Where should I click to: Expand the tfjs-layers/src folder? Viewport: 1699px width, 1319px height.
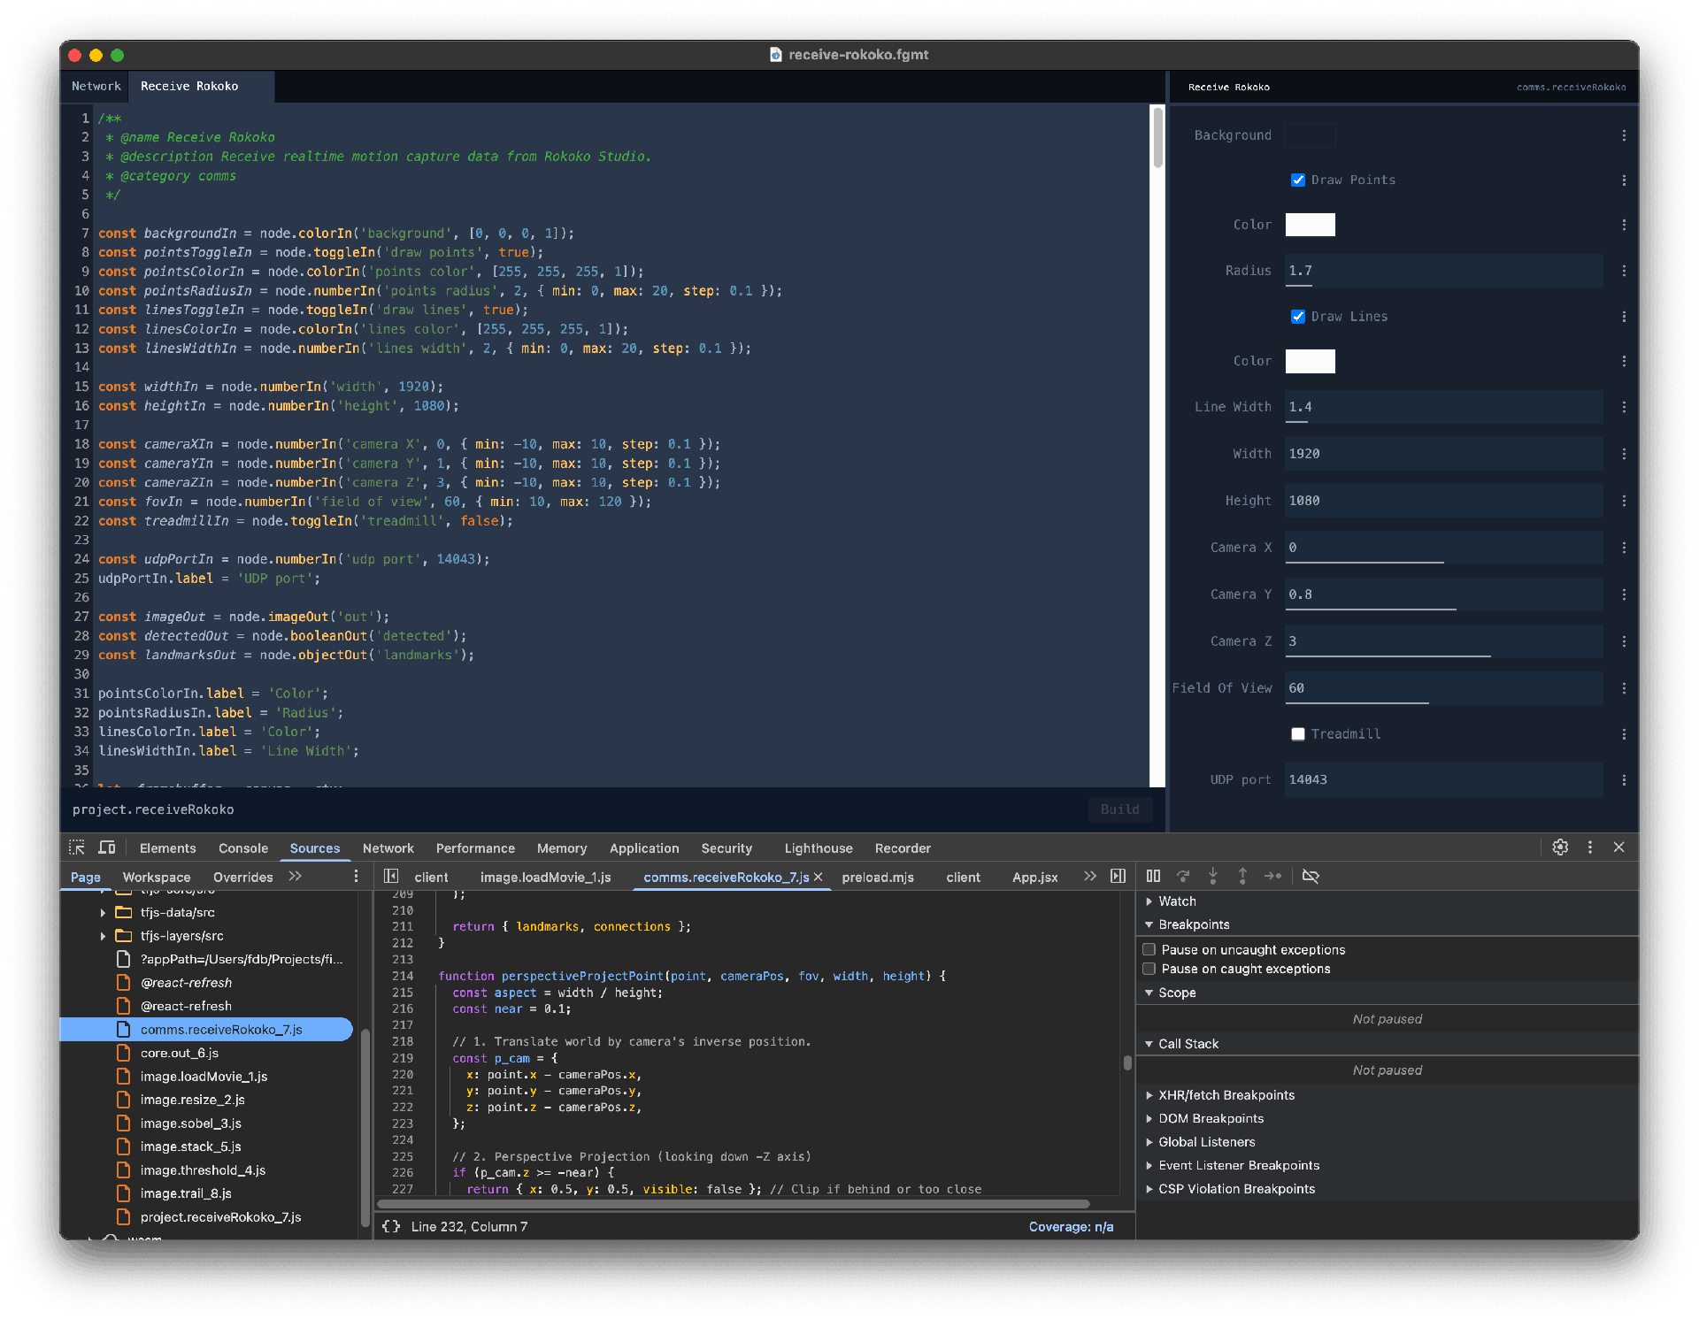click(x=104, y=936)
